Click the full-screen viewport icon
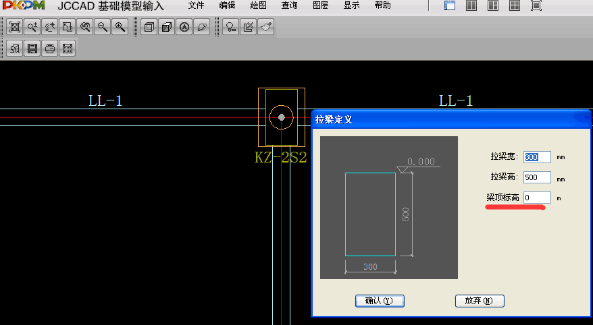 (x=536, y=5)
